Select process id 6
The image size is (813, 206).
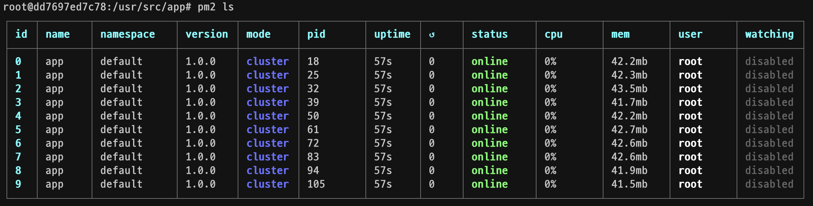[x=18, y=143]
